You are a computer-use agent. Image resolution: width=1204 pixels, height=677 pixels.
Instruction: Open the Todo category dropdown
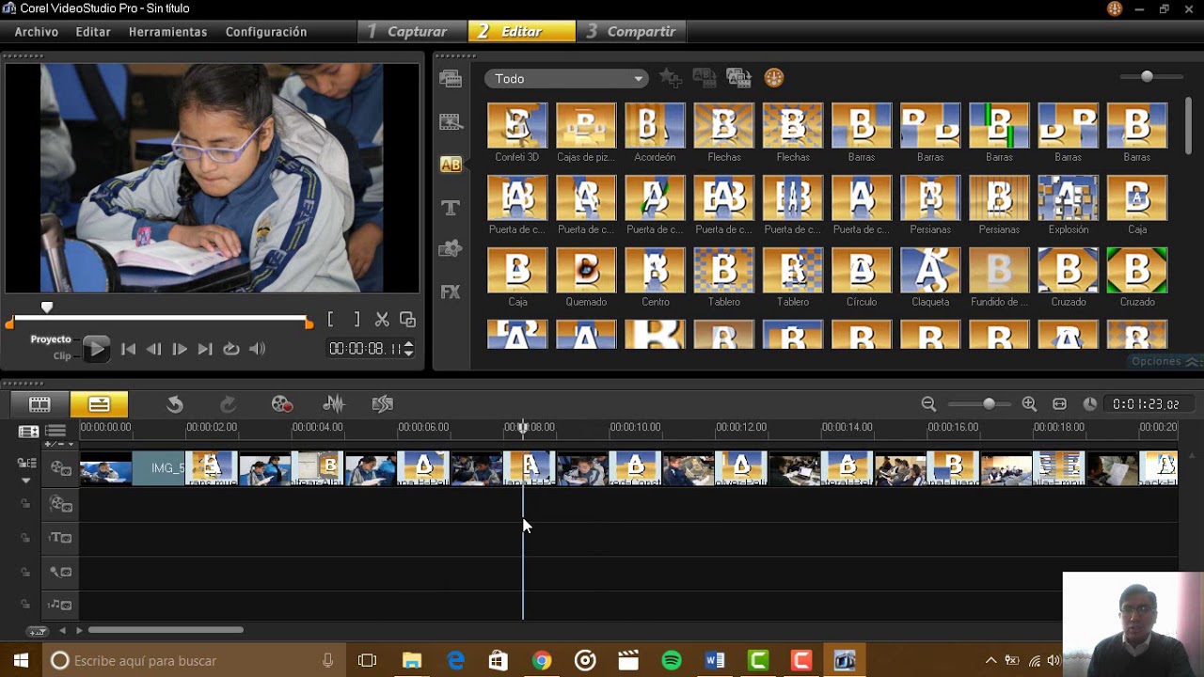click(x=566, y=79)
